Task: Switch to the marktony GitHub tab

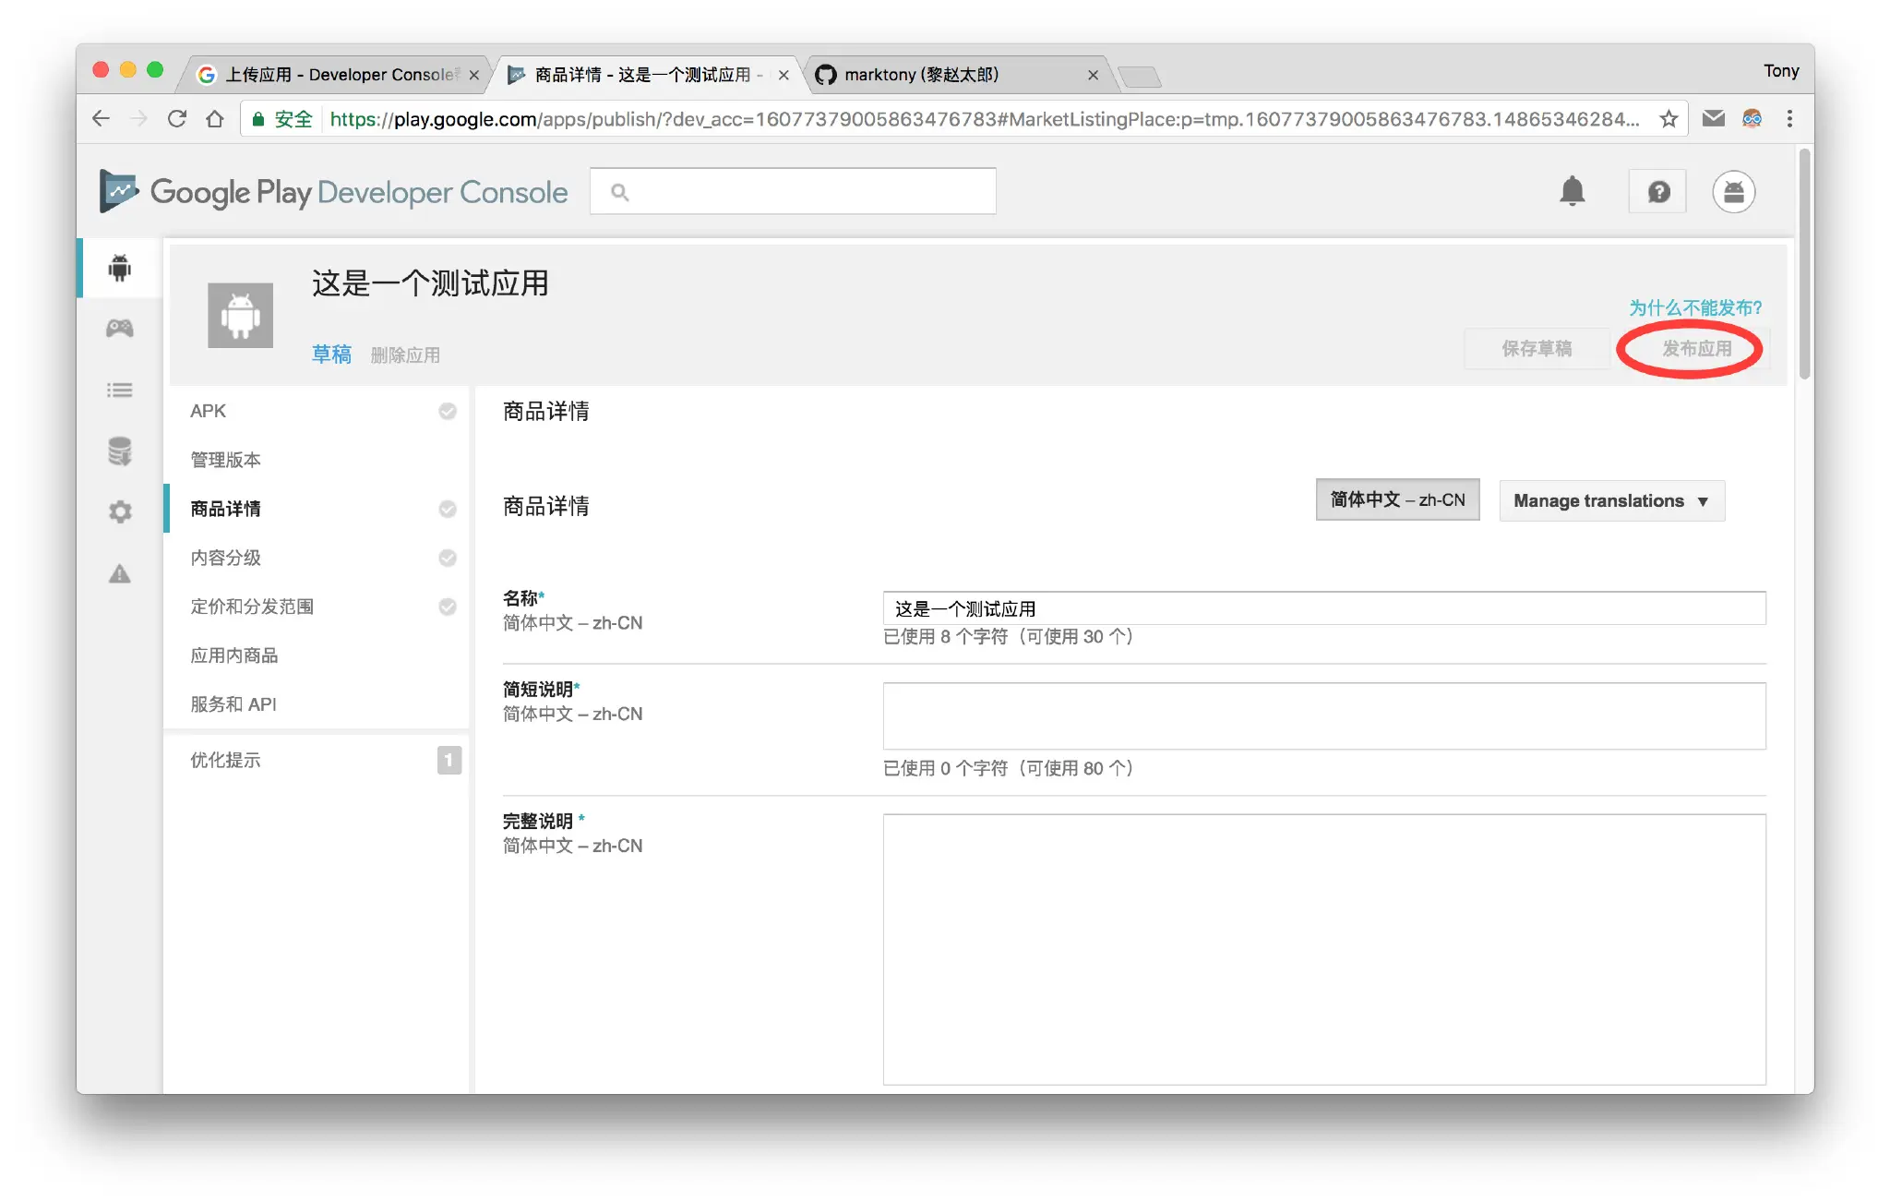Action: (960, 74)
